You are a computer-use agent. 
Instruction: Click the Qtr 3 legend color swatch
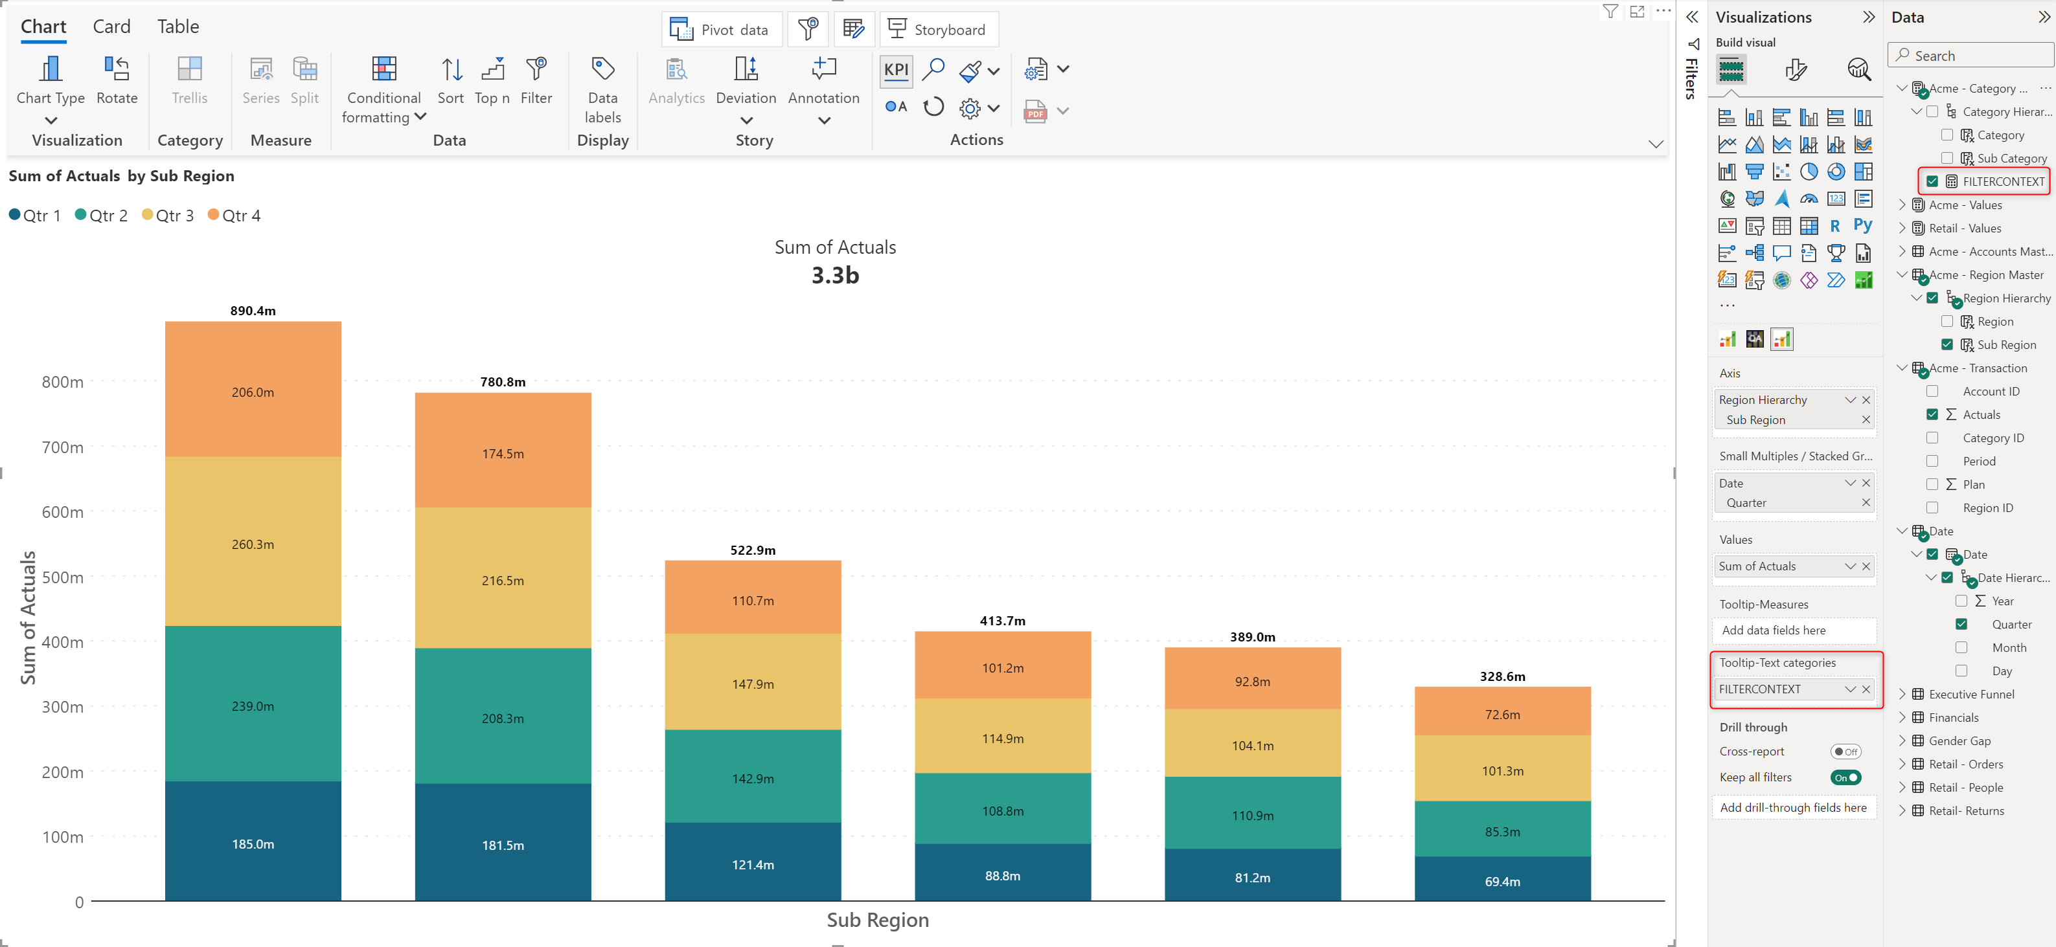(x=147, y=215)
